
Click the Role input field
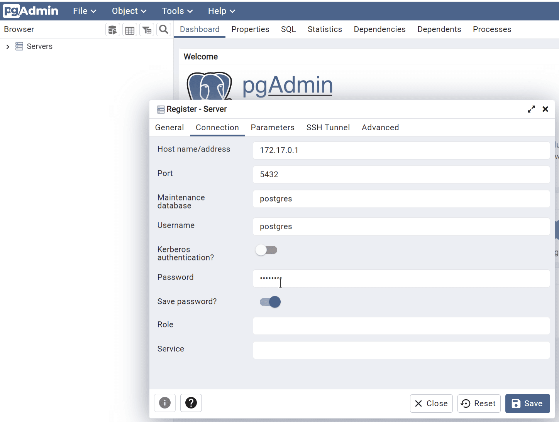tap(401, 326)
